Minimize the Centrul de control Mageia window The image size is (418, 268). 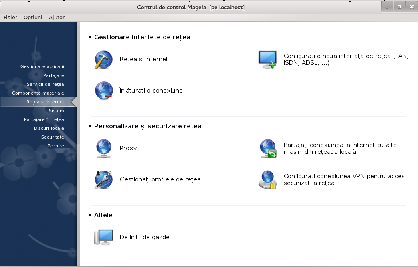tap(387, 7)
